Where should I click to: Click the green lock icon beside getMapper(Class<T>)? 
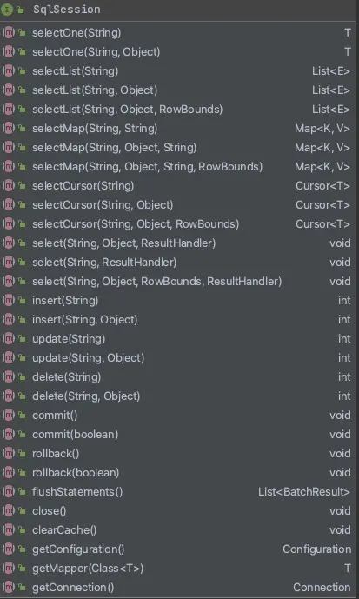click(x=22, y=569)
